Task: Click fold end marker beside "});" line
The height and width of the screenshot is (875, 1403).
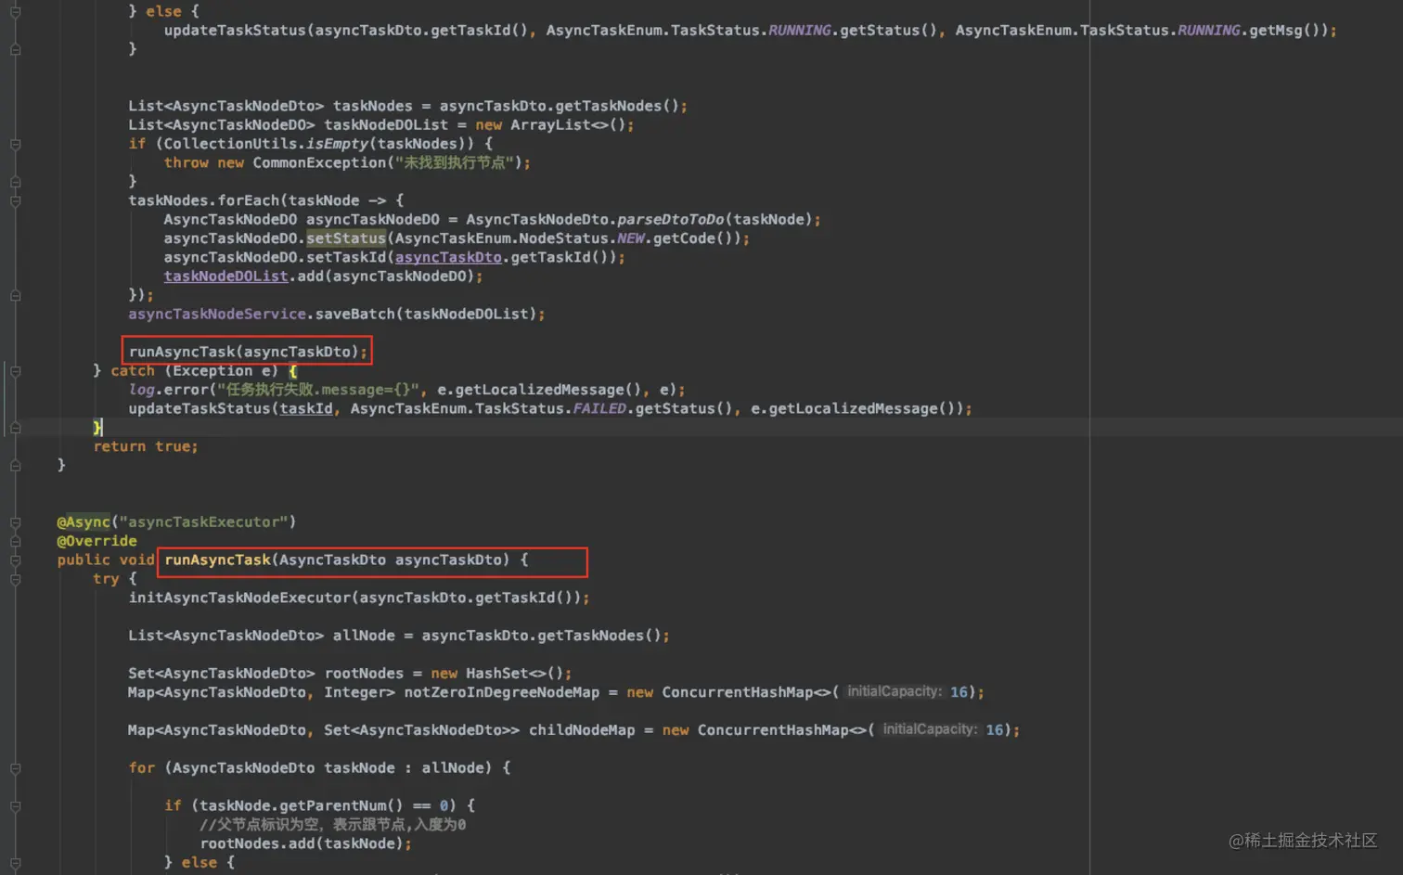Action: (x=16, y=295)
